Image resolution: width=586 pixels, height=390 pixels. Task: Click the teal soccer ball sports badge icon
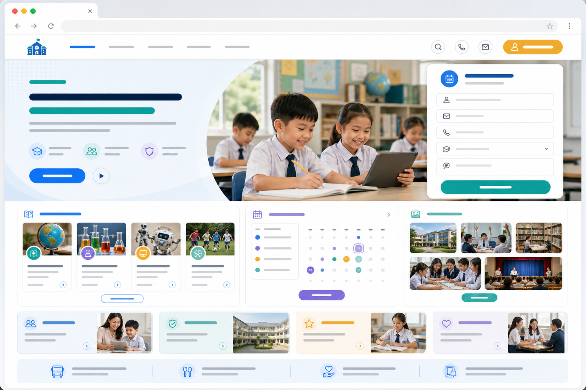(x=198, y=253)
